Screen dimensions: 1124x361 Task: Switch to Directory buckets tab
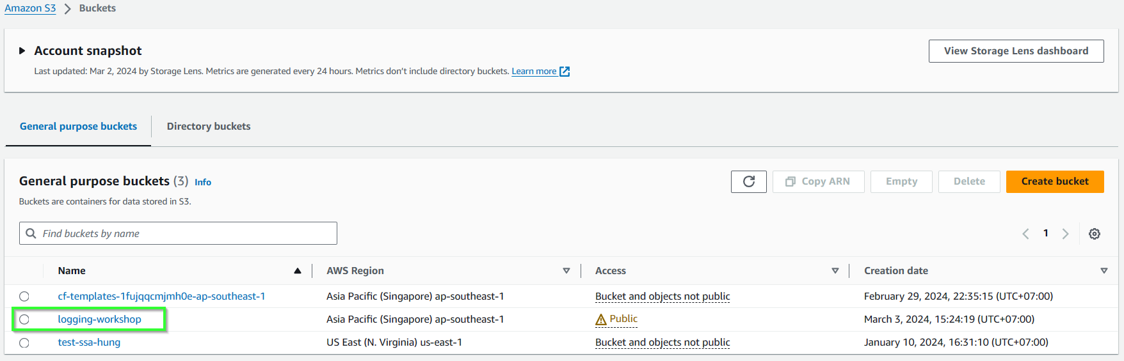pyautogui.click(x=209, y=127)
